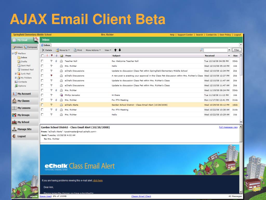Viewport: 266px width, 200px height.
Task: Click the My Groups icon
Action: coord(14,115)
